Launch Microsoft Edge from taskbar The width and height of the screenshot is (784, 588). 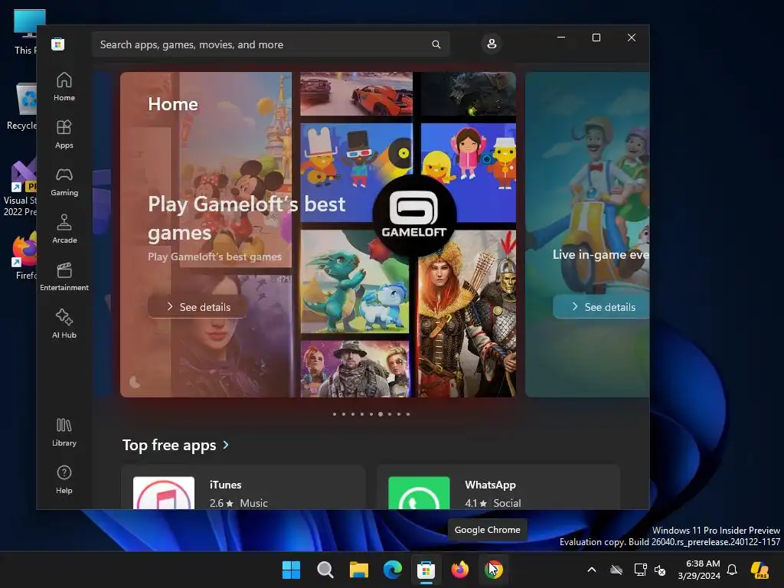click(x=393, y=570)
